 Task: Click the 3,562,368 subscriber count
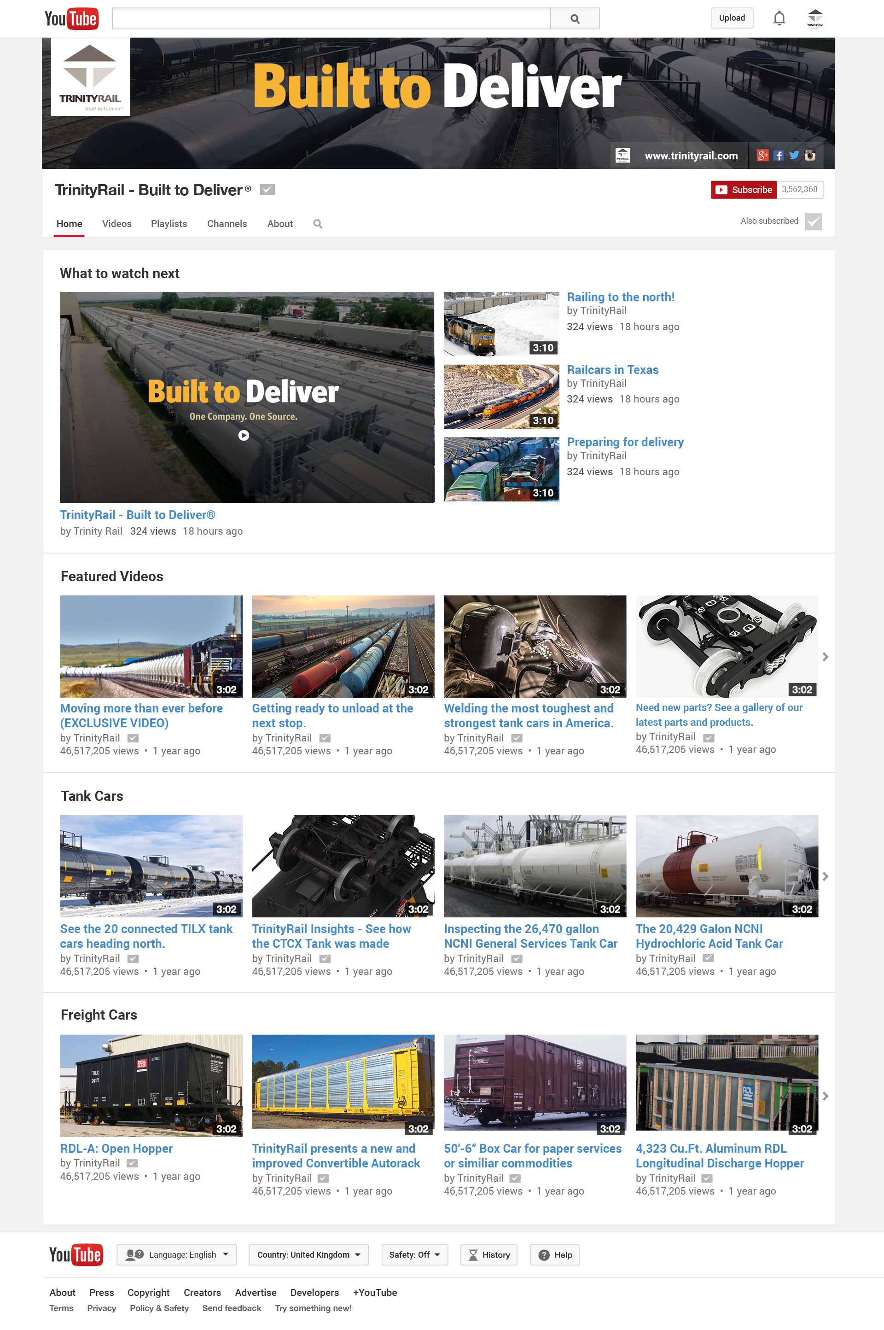(x=799, y=189)
